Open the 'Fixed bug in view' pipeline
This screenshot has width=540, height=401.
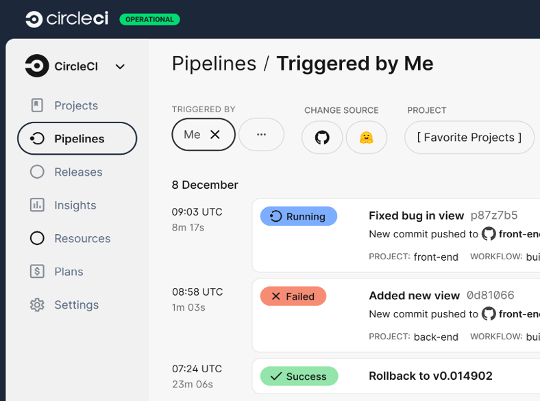click(416, 216)
